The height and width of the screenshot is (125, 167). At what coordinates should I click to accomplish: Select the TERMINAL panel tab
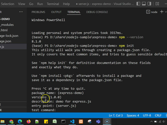(x=74, y=12)
